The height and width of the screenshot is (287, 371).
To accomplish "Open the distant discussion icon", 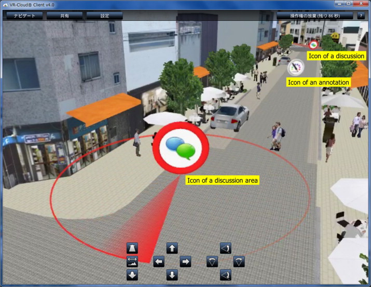I will 313,45.
